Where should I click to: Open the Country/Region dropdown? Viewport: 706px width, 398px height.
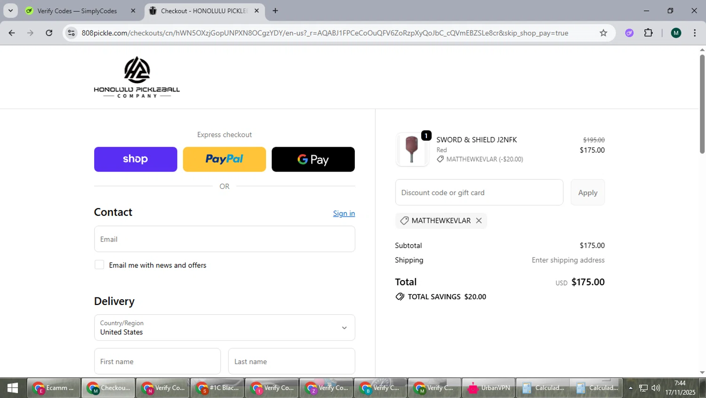click(225, 328)
